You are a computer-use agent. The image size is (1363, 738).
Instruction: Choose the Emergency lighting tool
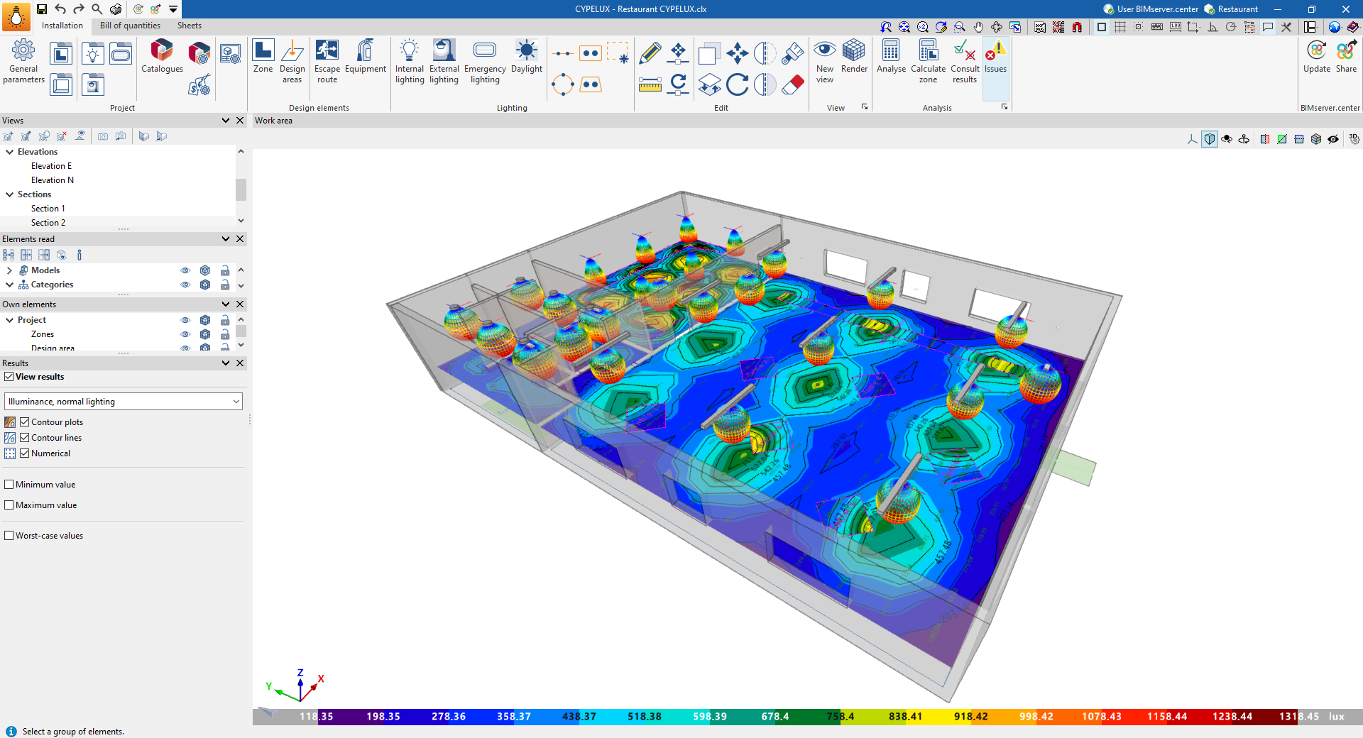tap(485, 61)
